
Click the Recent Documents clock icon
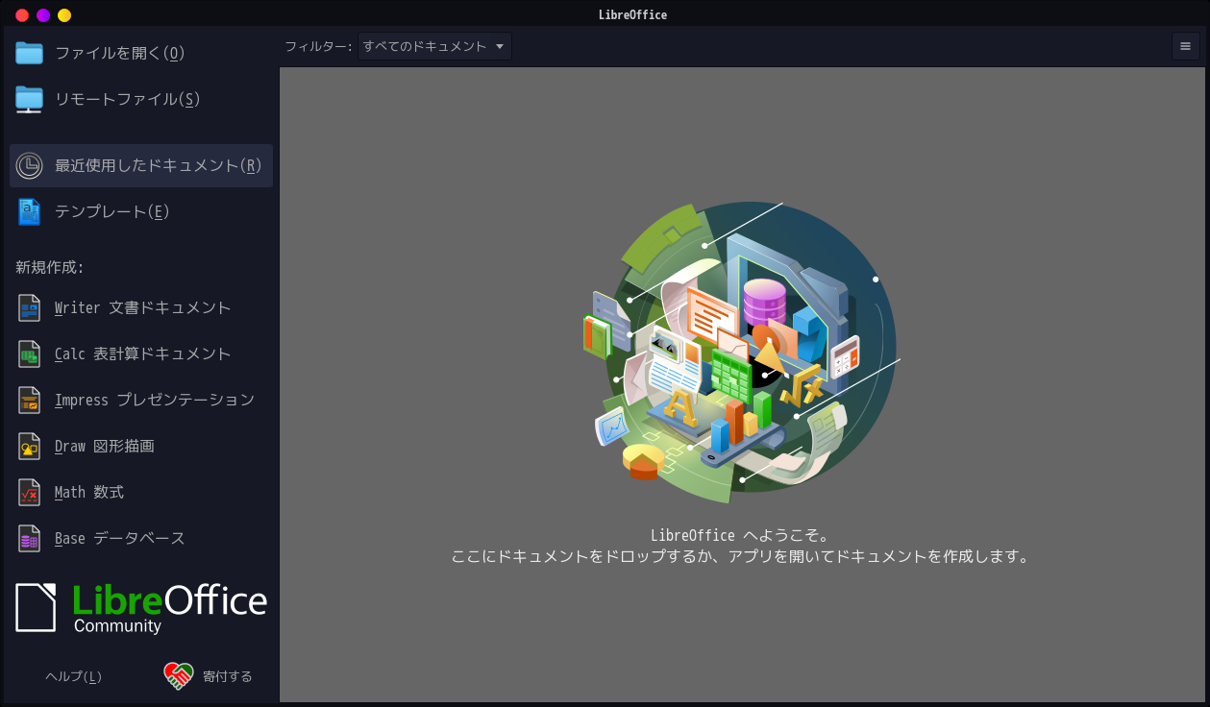pos(29,165)
